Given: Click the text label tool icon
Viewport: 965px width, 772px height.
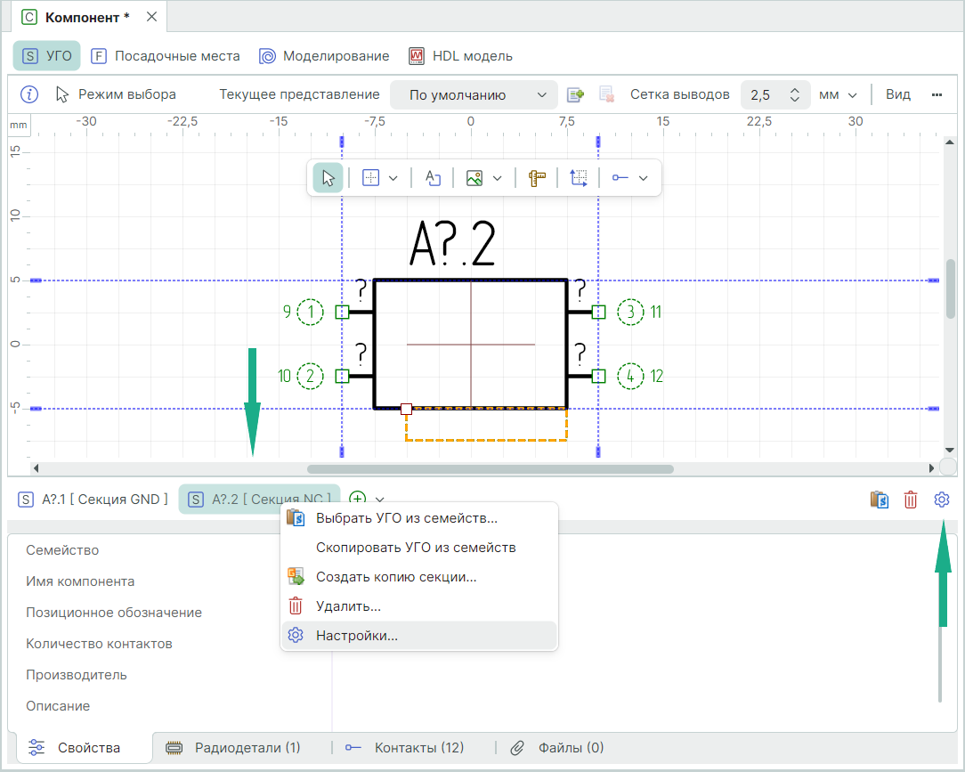Looking at the screenshot, I should [x=434, y=178].
